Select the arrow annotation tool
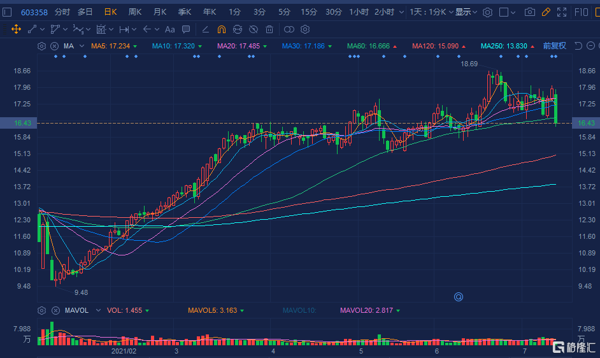Screen dimensions: 600x358 point(147,29)
